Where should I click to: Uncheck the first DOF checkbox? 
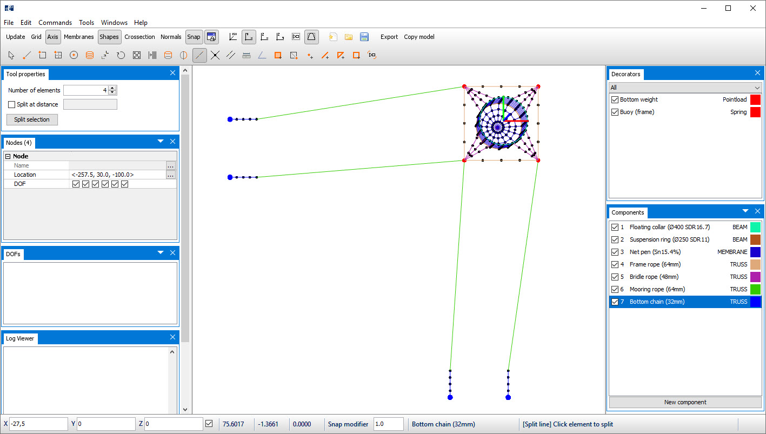point(76,184)
